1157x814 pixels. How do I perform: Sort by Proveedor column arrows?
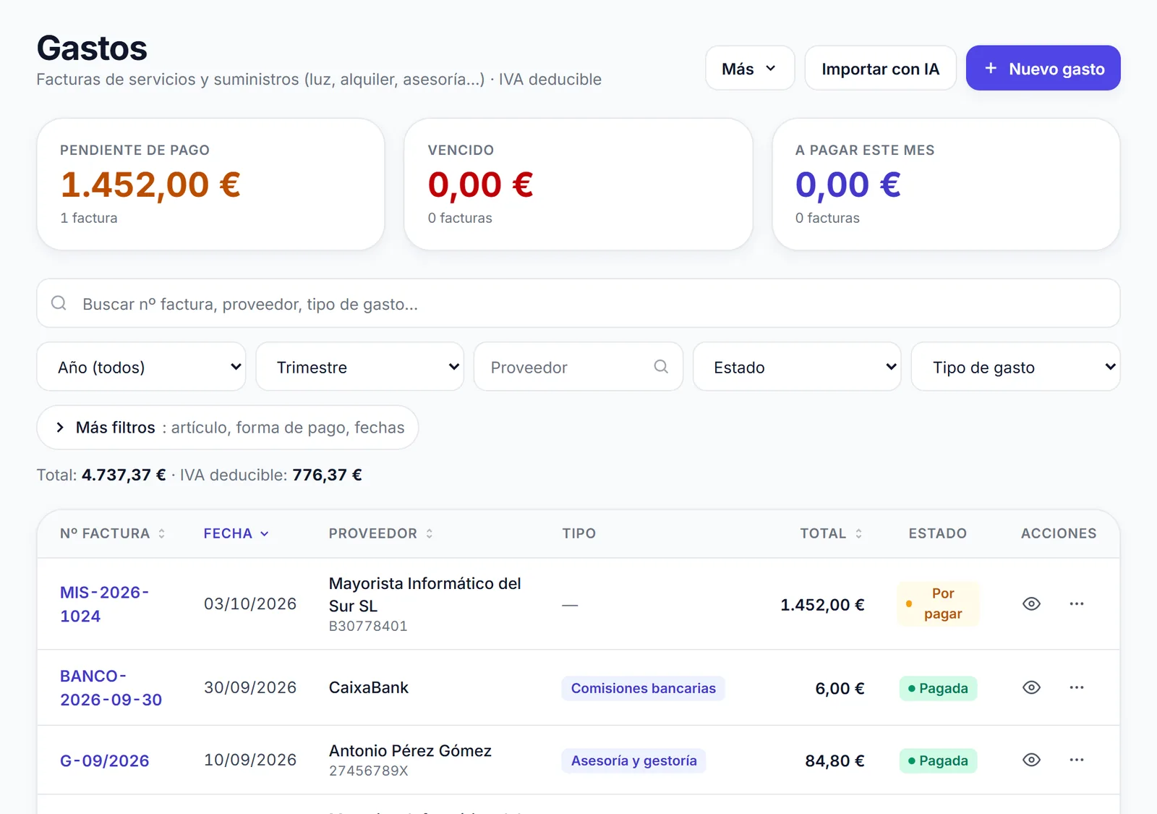pyautogui.click(x=430, y=533)
